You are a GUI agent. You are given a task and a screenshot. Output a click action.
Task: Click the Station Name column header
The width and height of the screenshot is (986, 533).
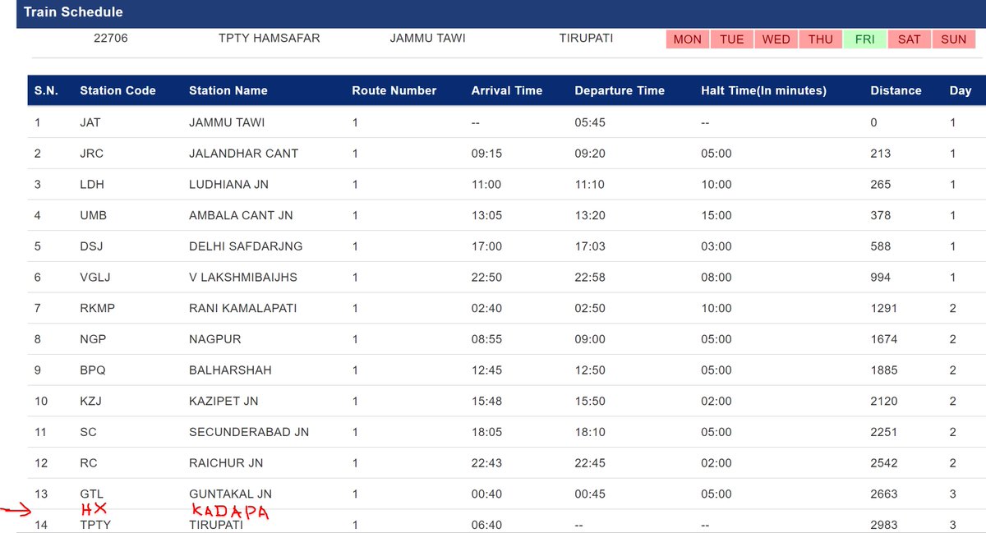point(228,90)
